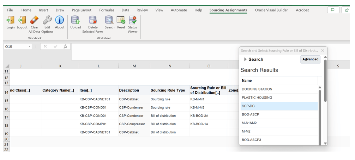Click the share icon at top right

click(x=347, y=10)
